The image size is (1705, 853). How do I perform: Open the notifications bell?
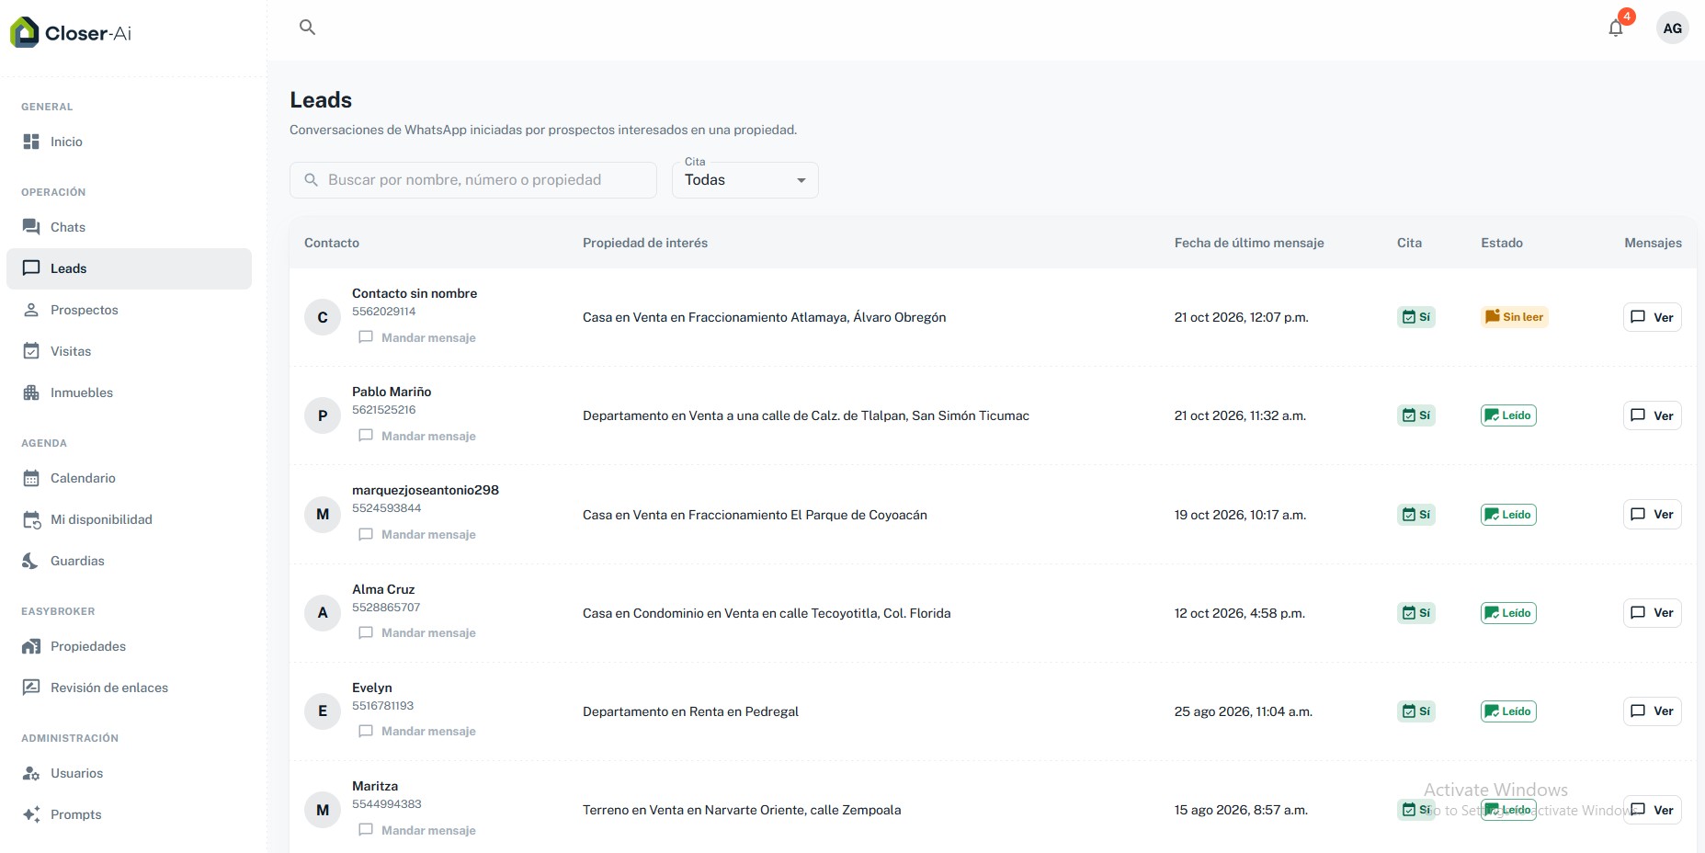1616,28
